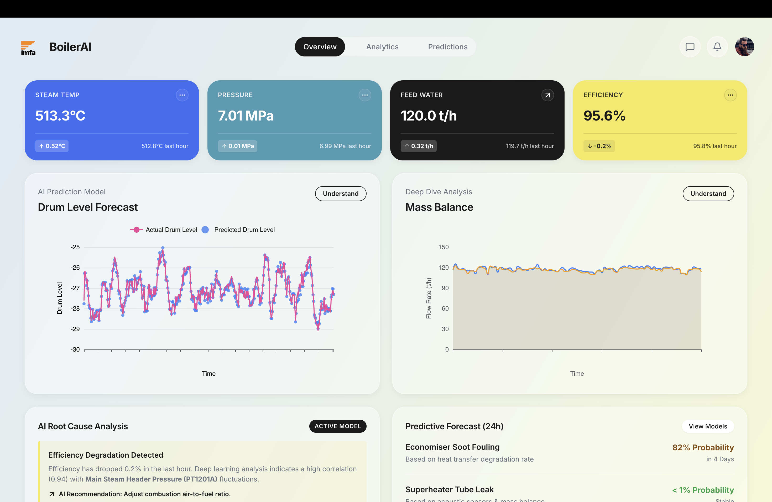
Task: Click the 120.0 t/h feed water value
Action: coord(429,116)
